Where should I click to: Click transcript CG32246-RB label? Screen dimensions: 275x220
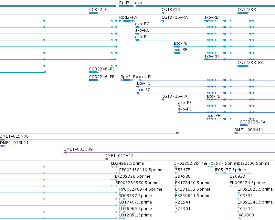click(102, 69)
